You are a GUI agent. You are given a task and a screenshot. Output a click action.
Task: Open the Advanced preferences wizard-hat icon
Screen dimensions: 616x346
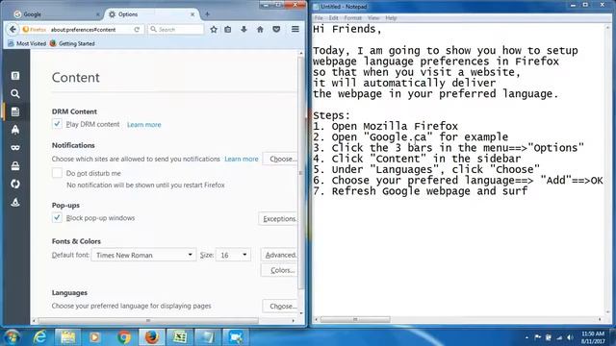15,202
